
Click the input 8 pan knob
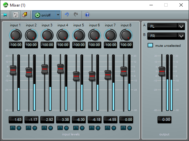click(126, 35)
